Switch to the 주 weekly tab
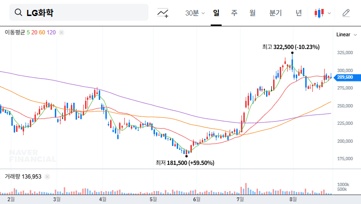This screenshot has height=204, width=361. pos(234,13)
